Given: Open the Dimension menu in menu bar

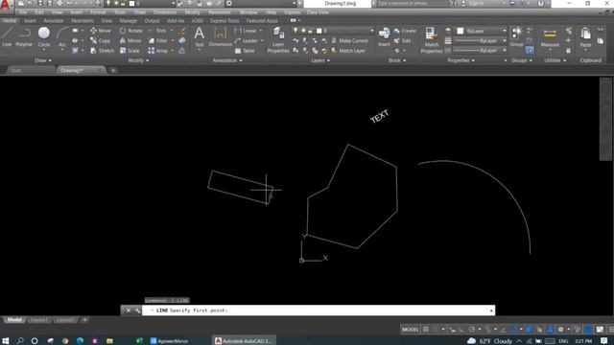Looking at the screenshot, I should tap(165, 12).
